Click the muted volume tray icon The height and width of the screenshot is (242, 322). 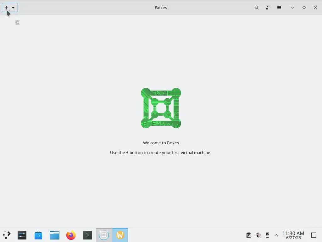[x=258, y=235]
